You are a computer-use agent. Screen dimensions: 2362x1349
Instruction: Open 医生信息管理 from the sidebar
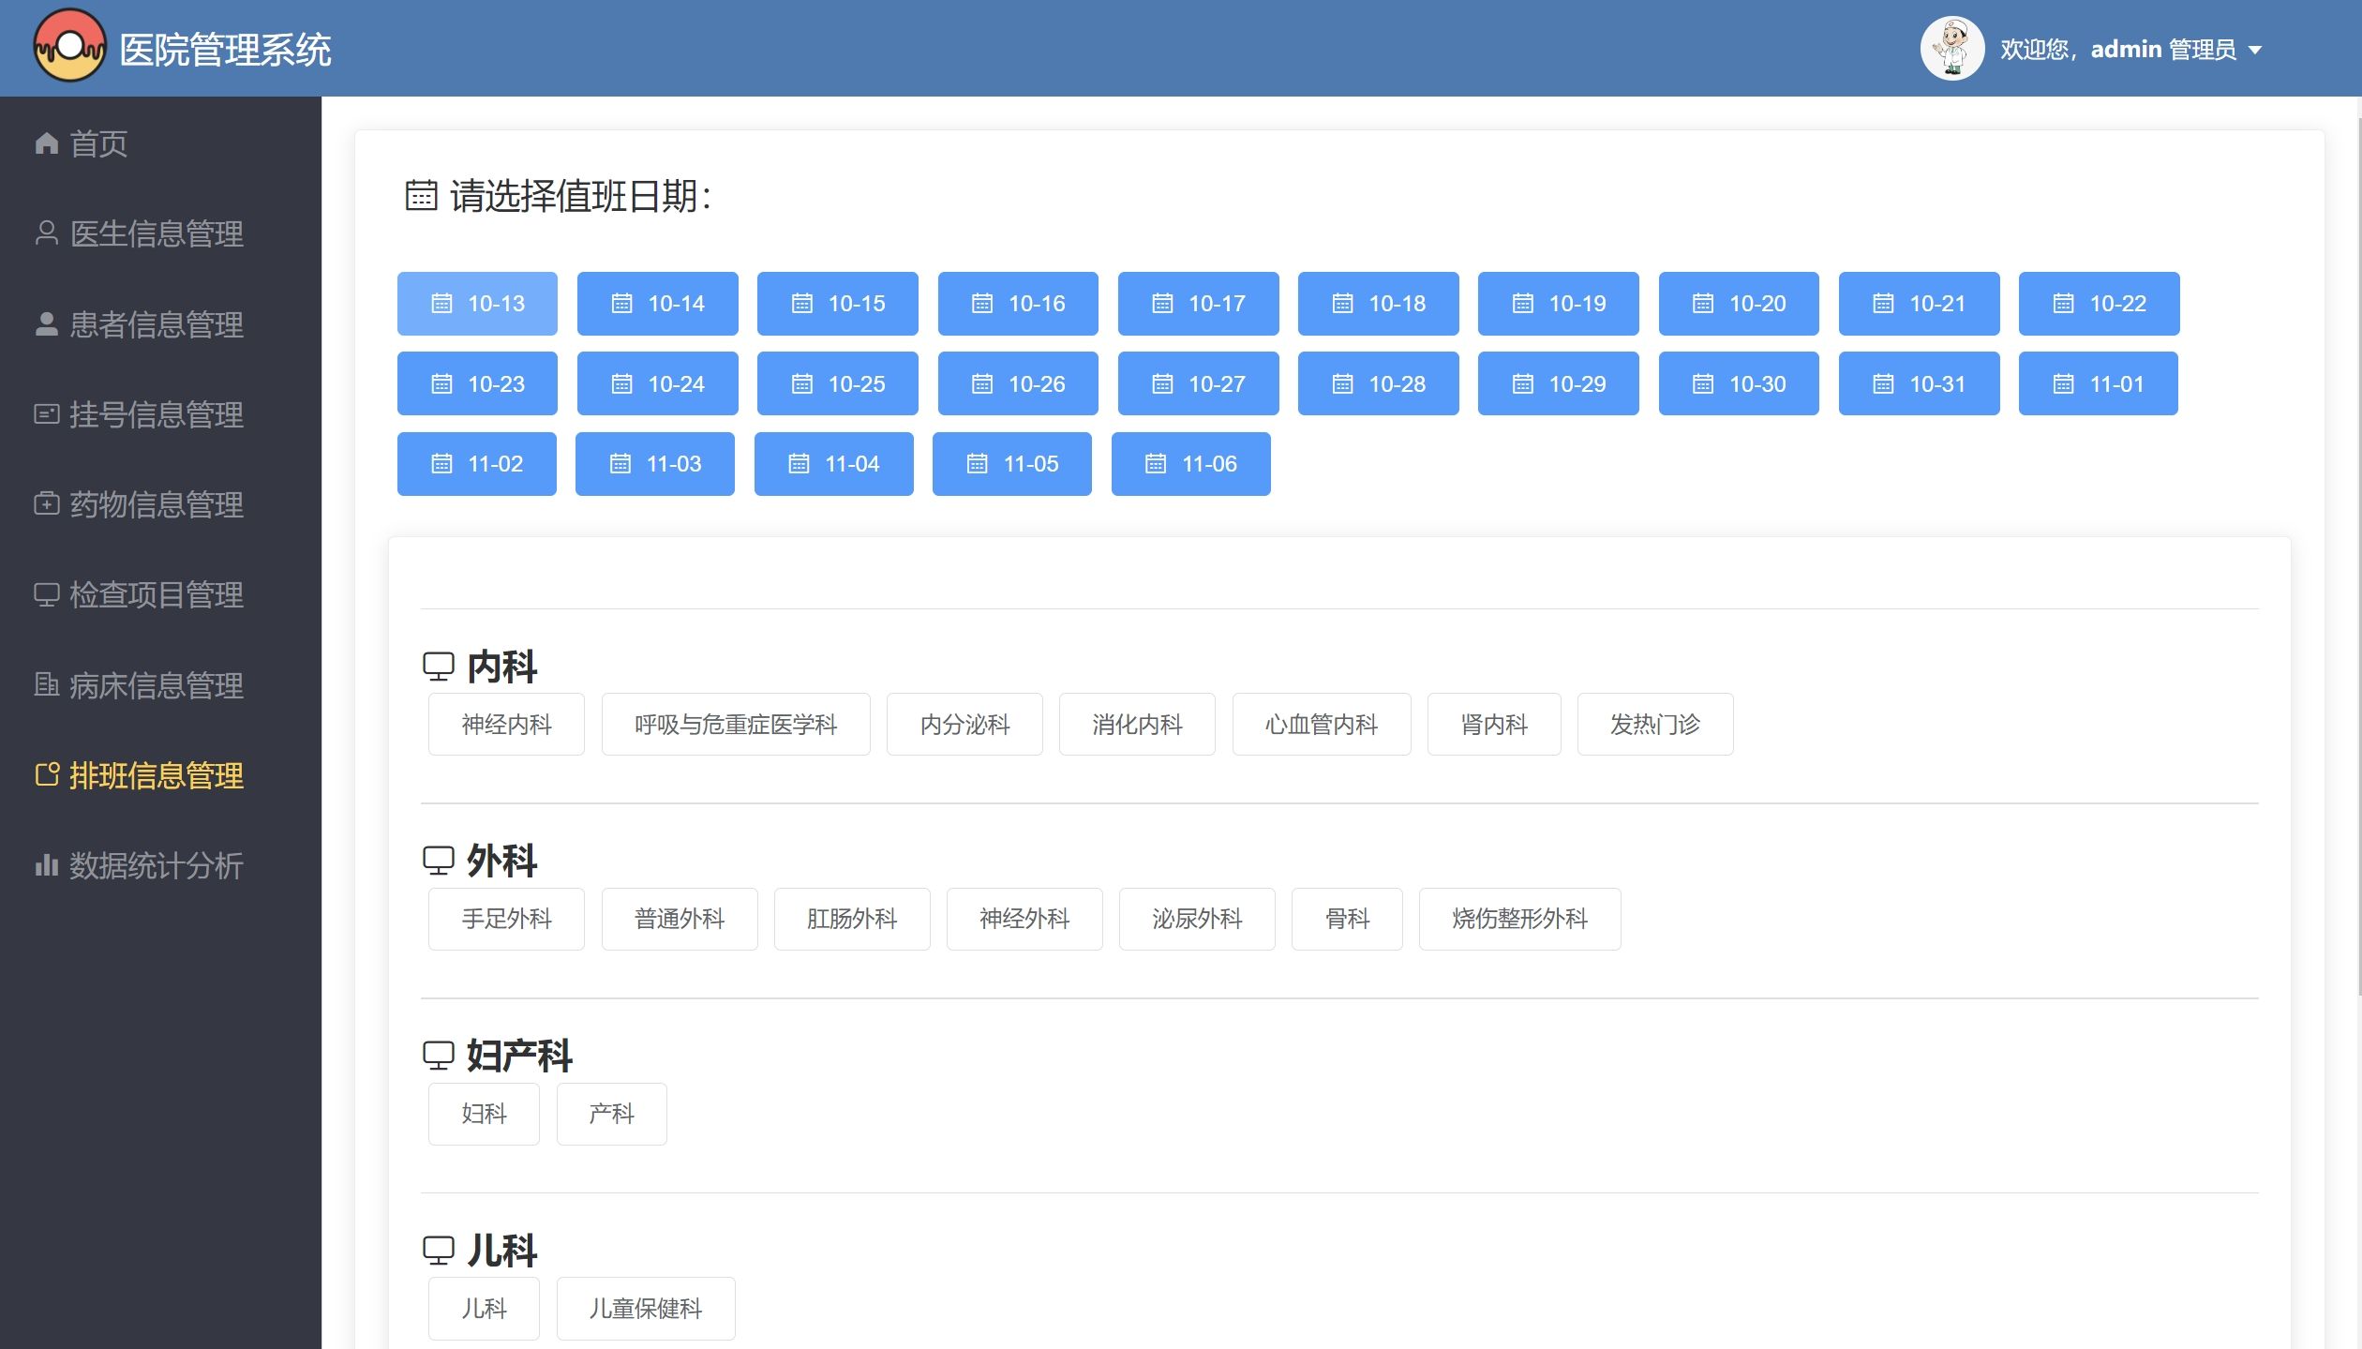pyautogui.click(x=160, y=232)
